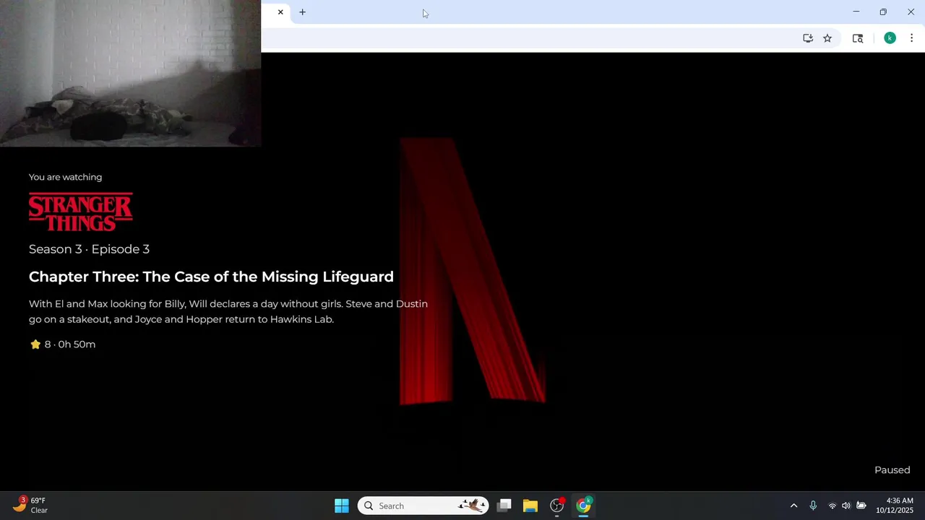Click the episode title Chapter Three
The height and width of the screenshot is (520, 925).
click(x=211, y=277)
